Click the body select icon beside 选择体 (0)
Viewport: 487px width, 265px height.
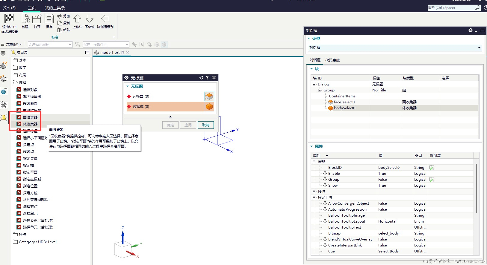point(209,107)
